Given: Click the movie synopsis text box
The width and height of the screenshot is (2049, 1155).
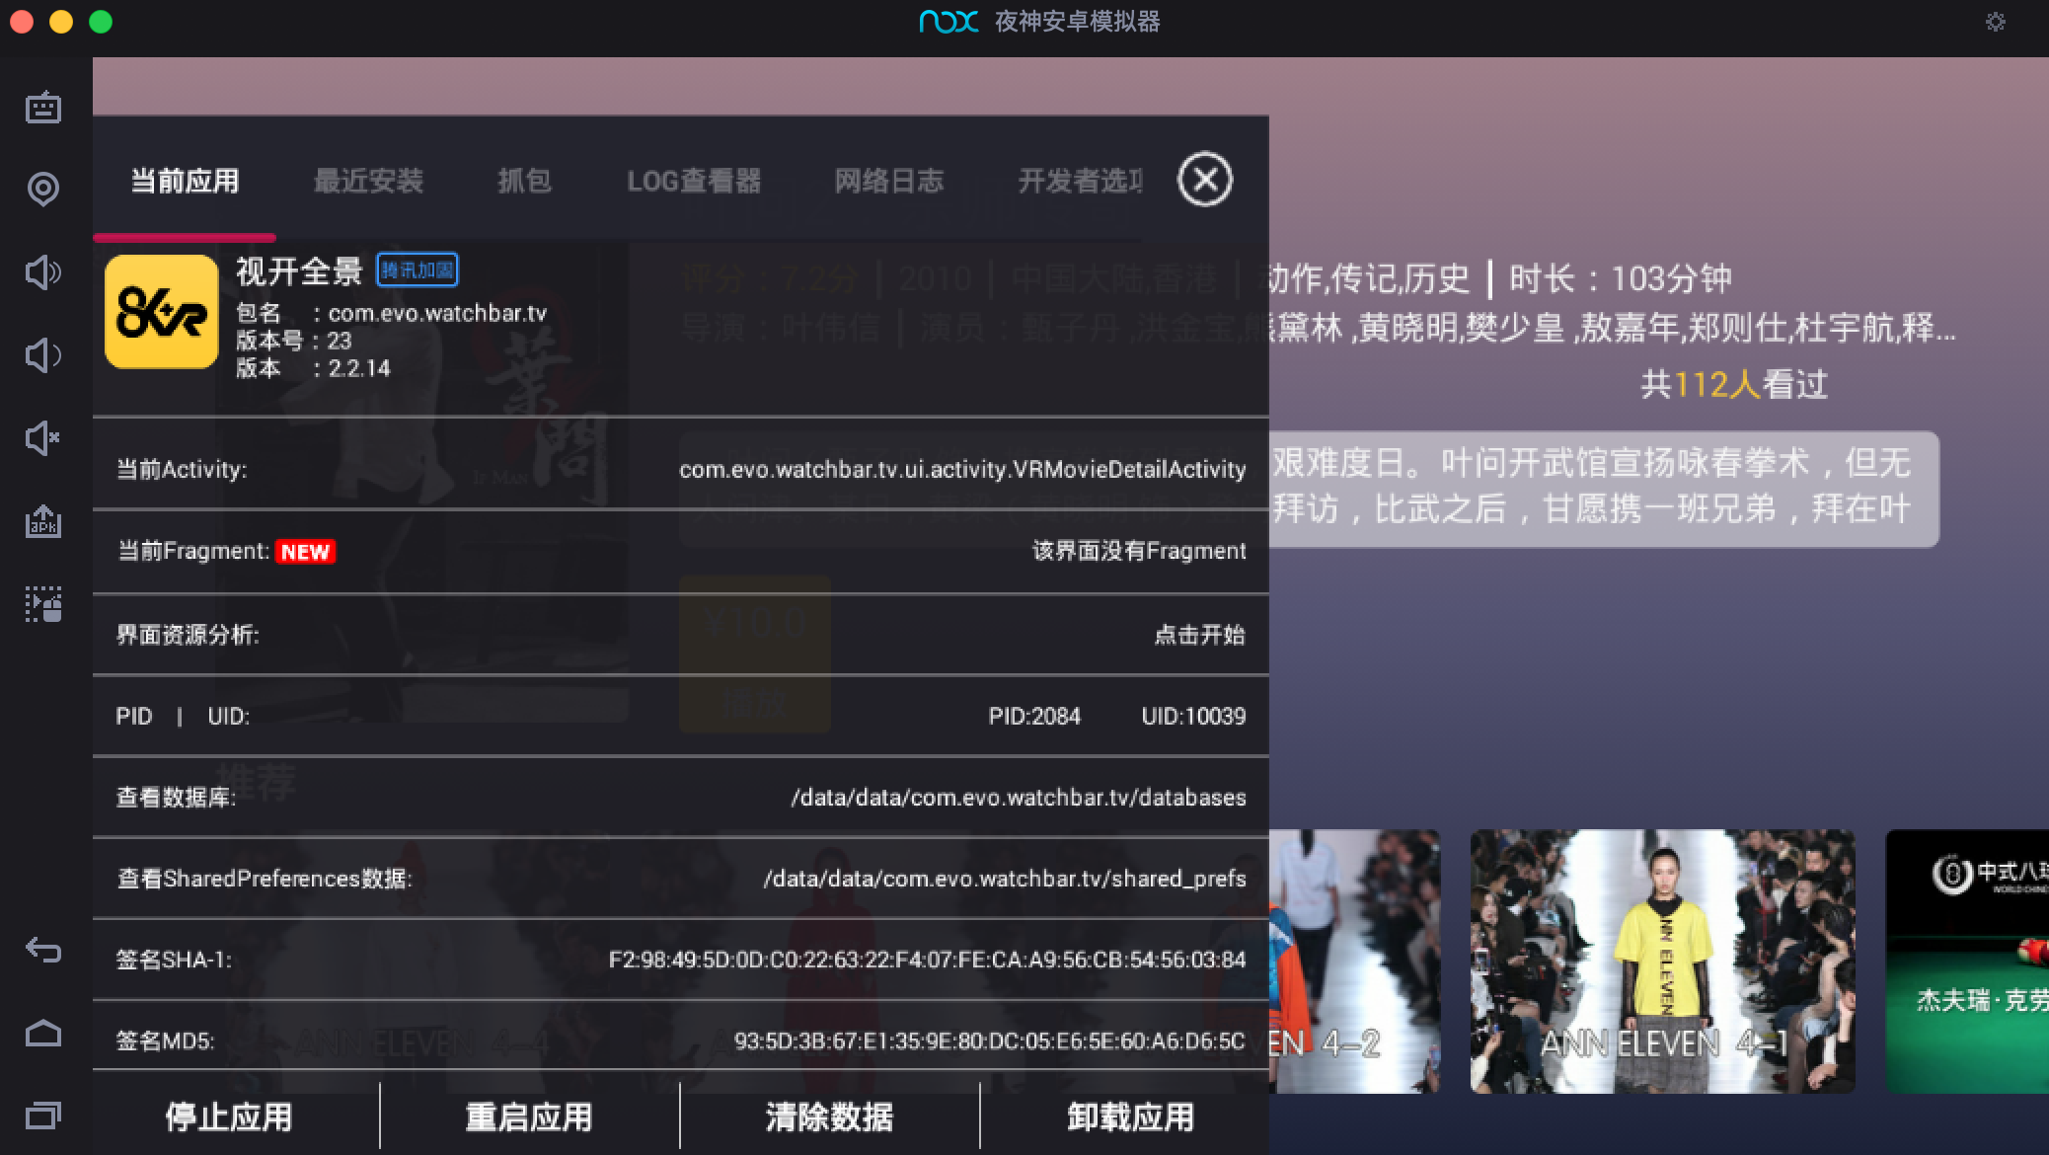Looking at the screenshot, I should point(1604,489).
